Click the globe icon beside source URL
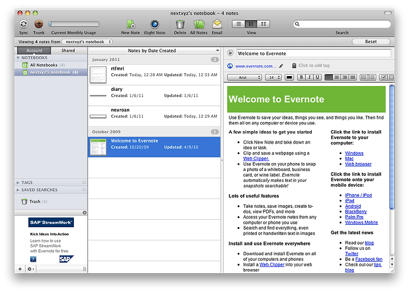This screenshot has width=409, height=293. pyautogui.click(x=230, y=66)
